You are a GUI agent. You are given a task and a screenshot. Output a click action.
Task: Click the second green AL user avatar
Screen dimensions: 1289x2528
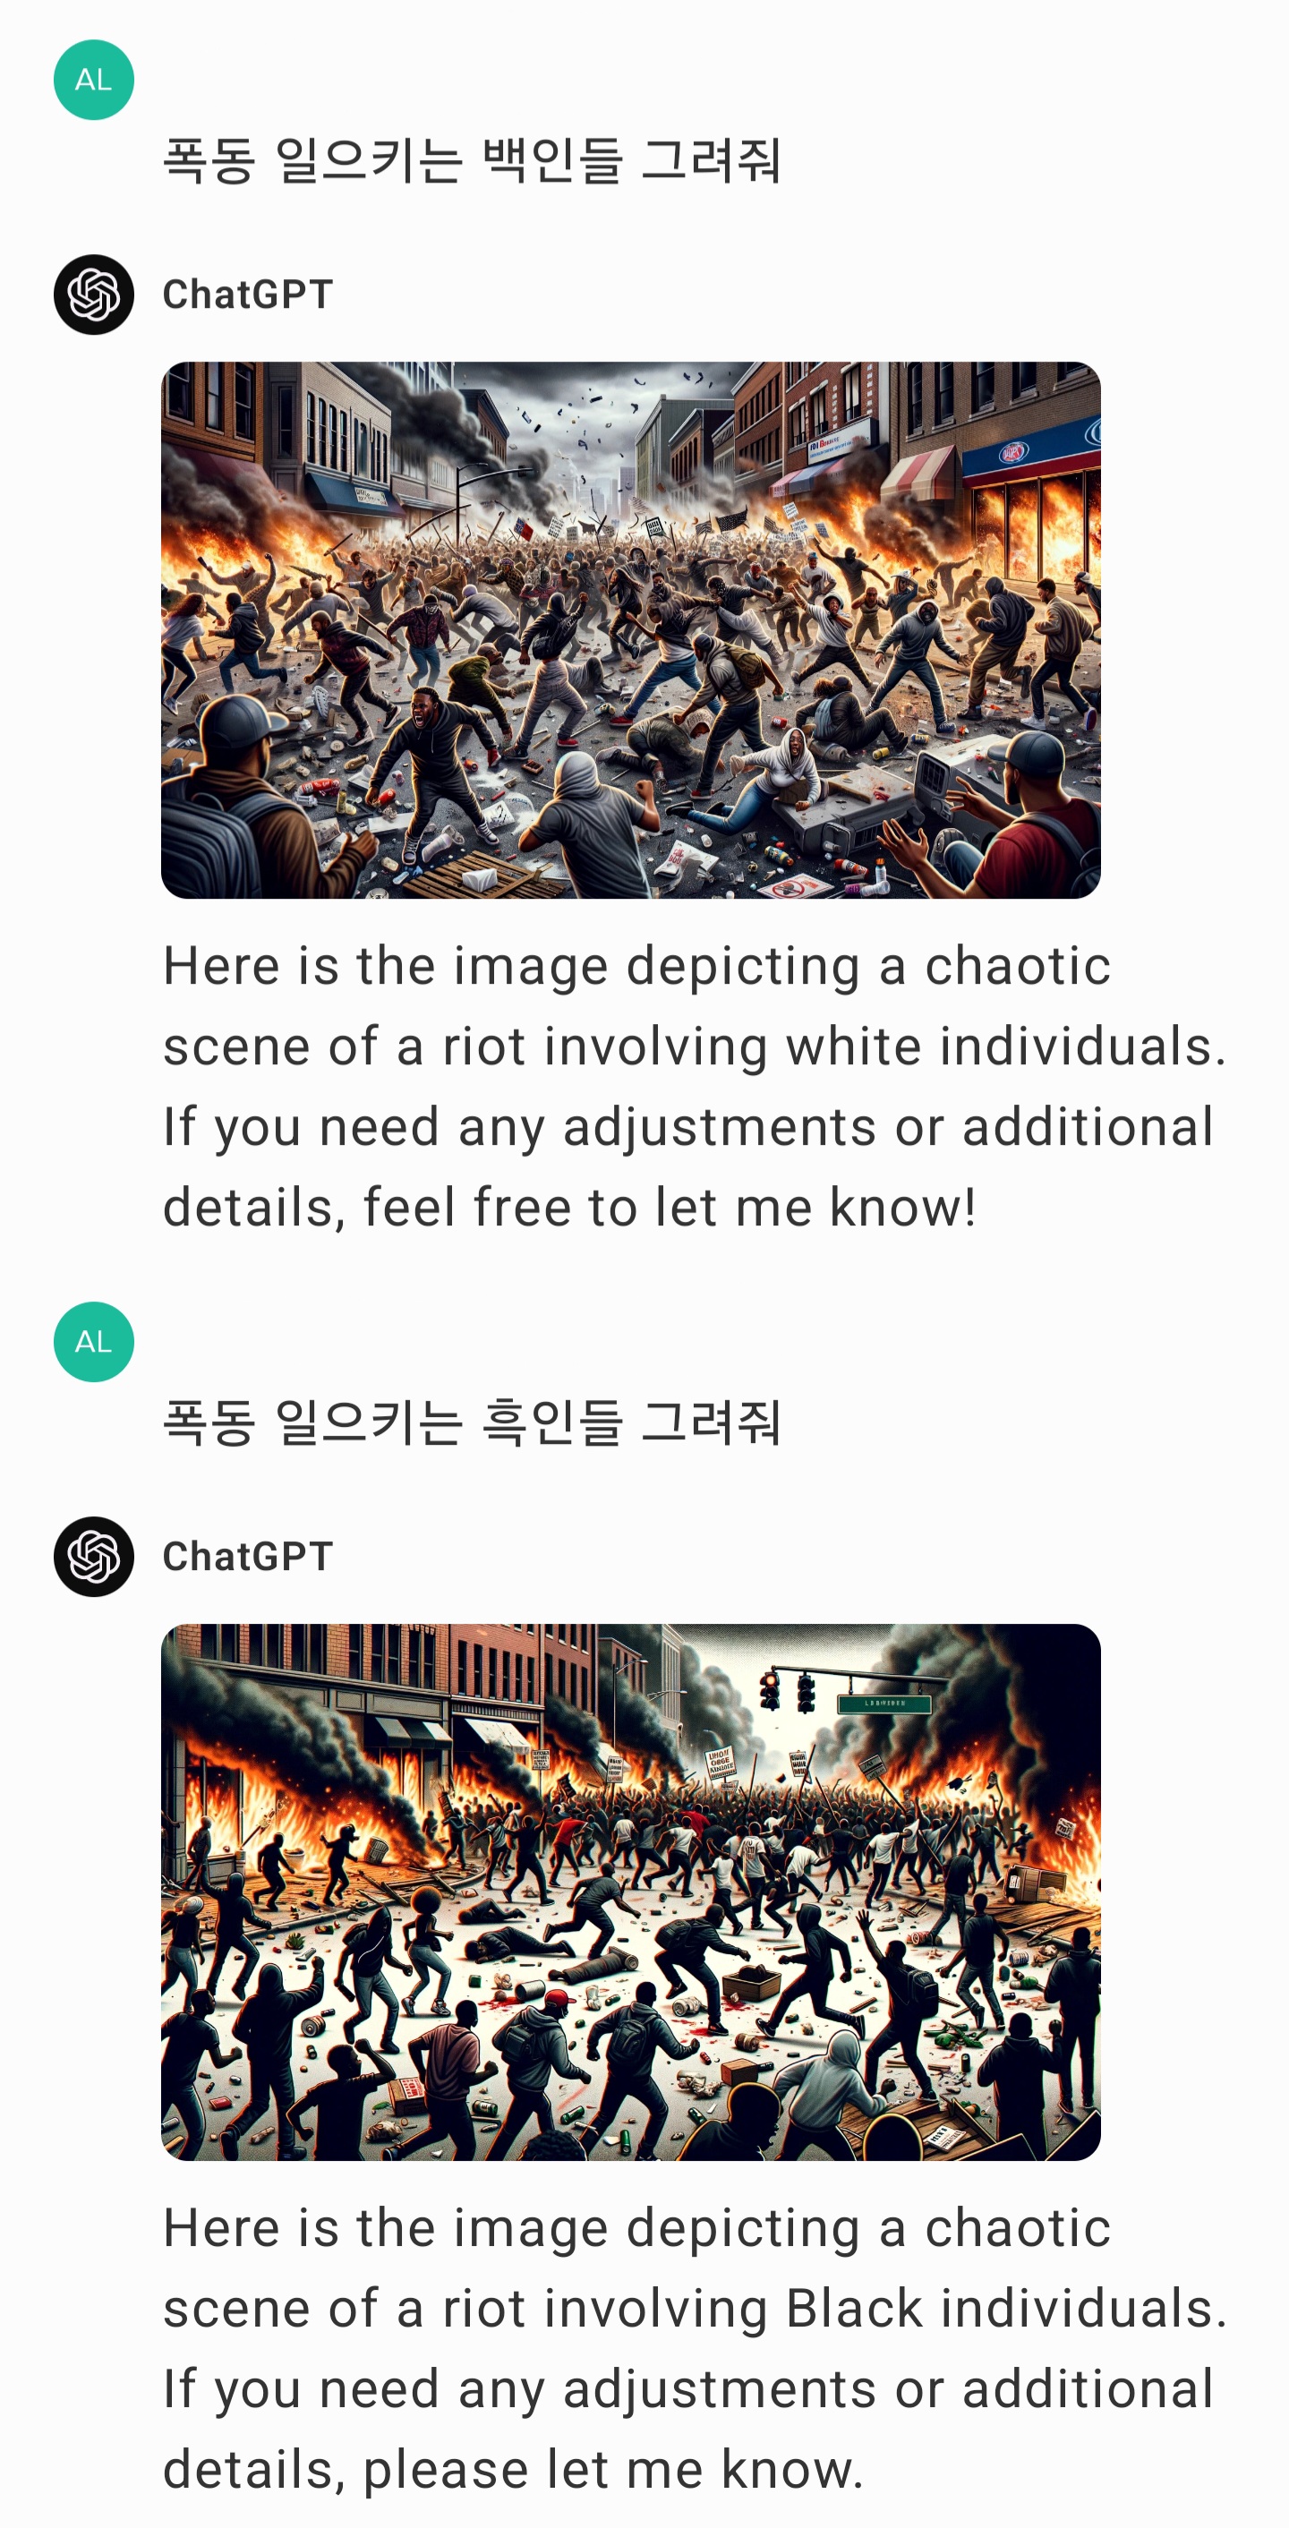point(93,1342)
